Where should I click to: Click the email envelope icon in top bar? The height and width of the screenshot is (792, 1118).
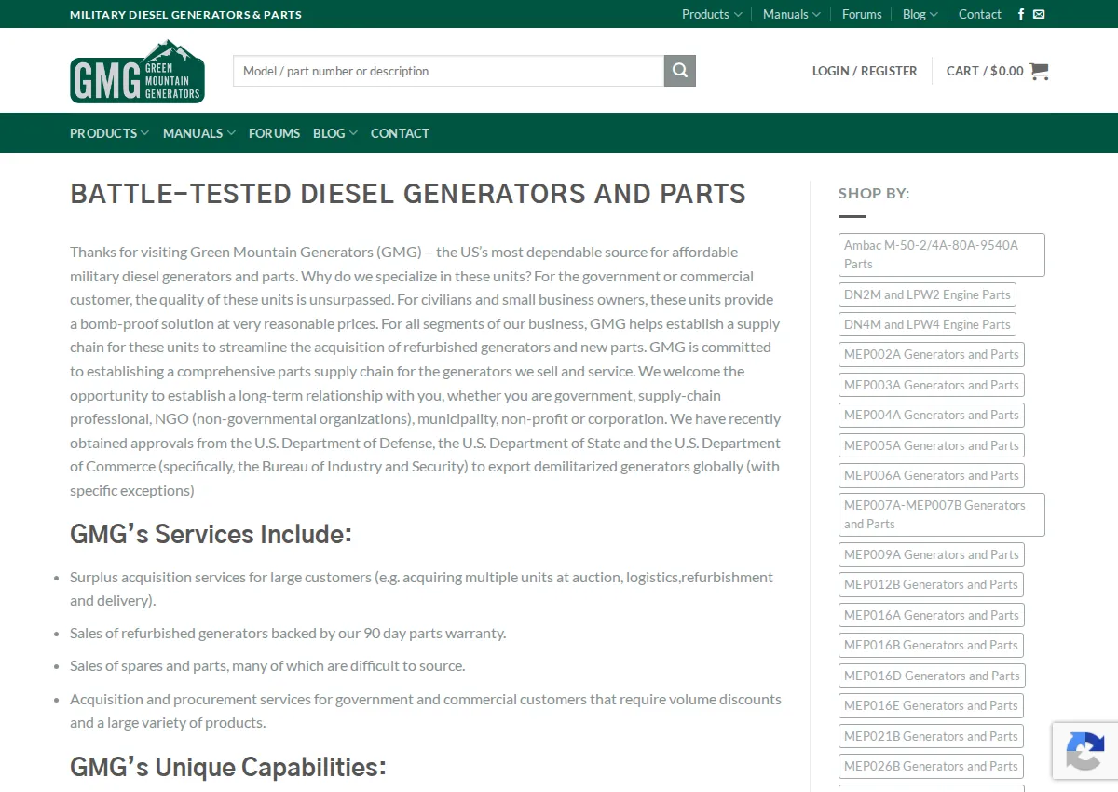(x=1039, y=14)
